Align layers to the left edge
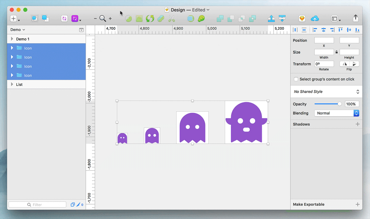The image size is (370, 219). 315,30
